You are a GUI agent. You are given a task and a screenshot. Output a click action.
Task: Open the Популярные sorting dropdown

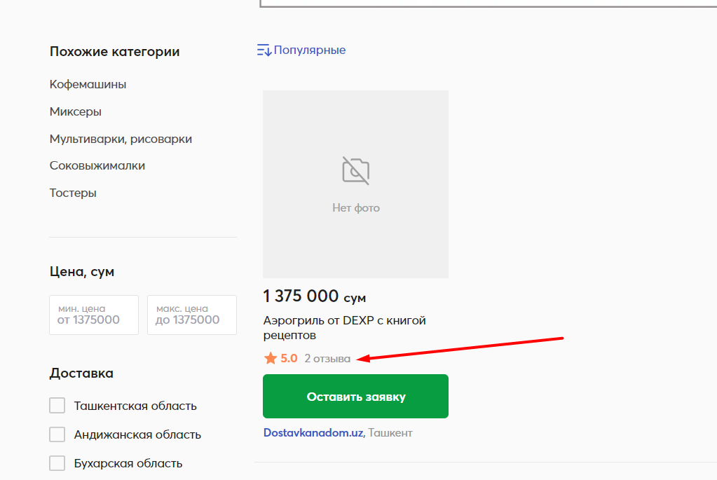click(x=301, y=50)
